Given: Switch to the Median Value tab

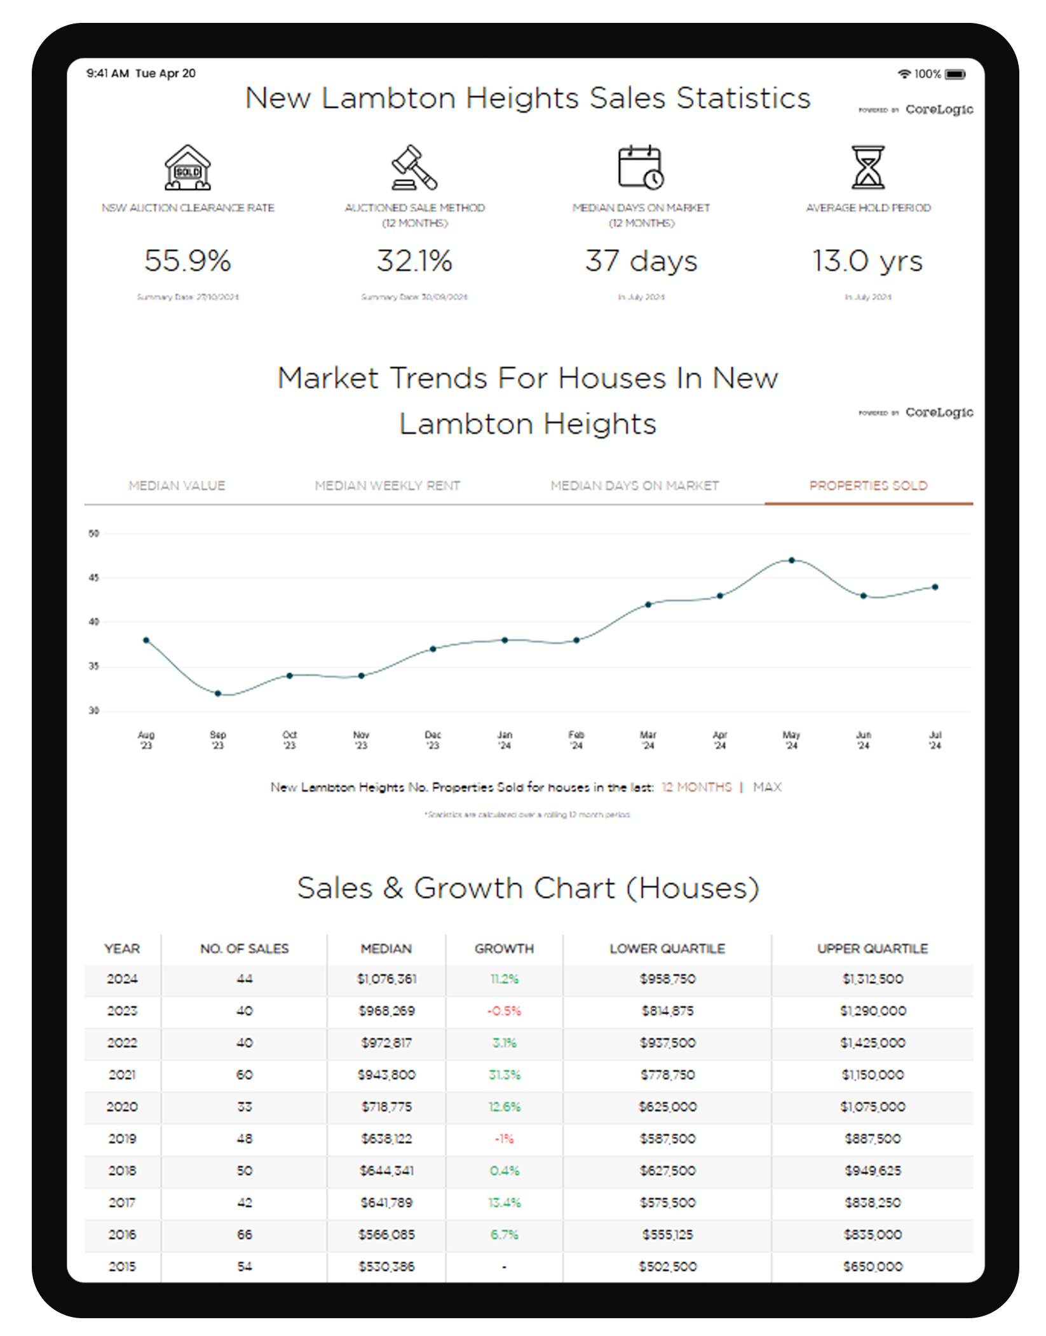Looking at the screenshot, I should coord(177,486).
